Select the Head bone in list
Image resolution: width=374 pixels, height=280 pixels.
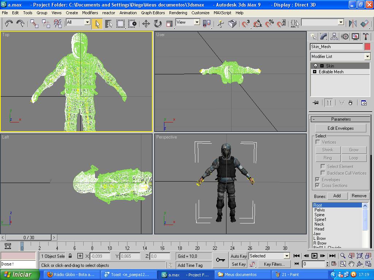(319, 229)
